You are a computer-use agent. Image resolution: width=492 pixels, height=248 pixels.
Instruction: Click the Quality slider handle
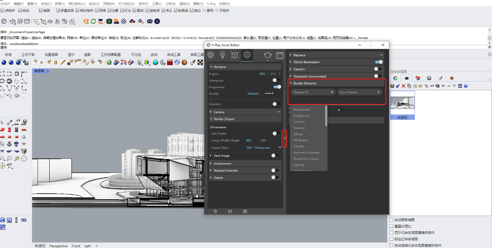point(272,94)
